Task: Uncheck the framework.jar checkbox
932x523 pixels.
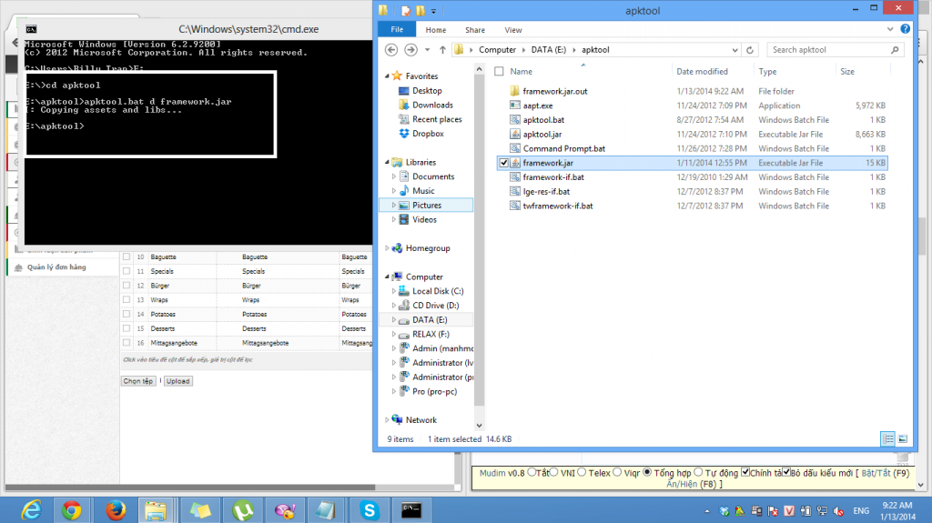Action: 504,163
